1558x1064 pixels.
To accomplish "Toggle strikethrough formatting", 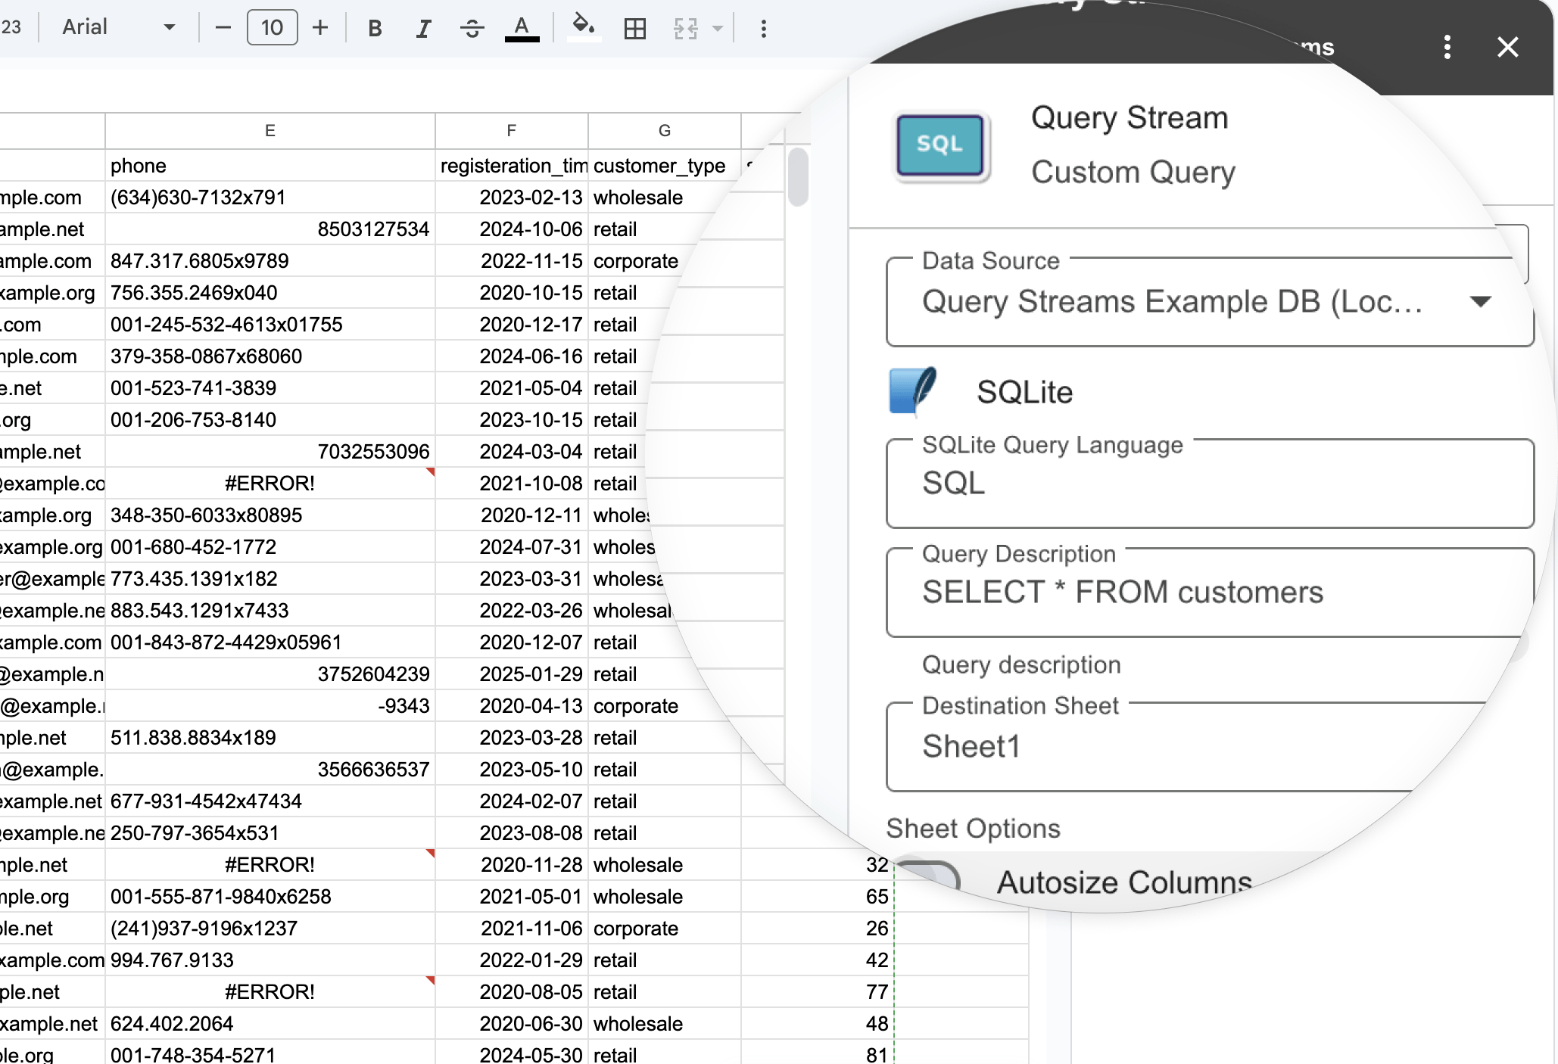I will pyautogui.click(x=471, y=28).
